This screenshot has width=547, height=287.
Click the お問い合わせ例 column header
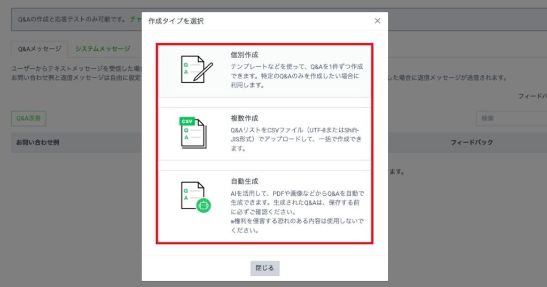[x=37, y=142]
